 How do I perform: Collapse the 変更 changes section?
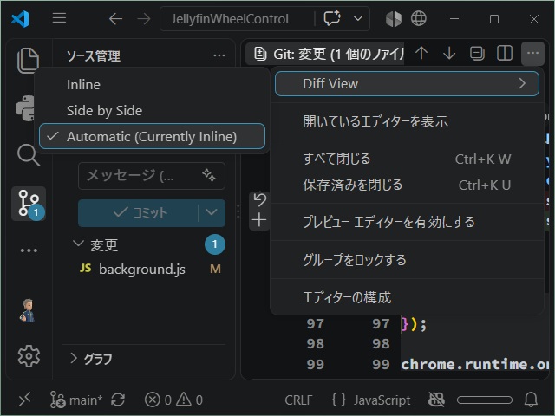click(x=77, y=244)
